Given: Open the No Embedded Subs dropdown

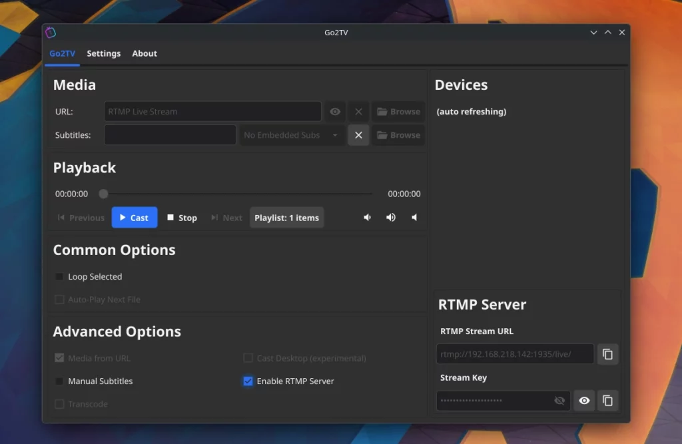Looking at the screenshot, I should tap(291, 135).
